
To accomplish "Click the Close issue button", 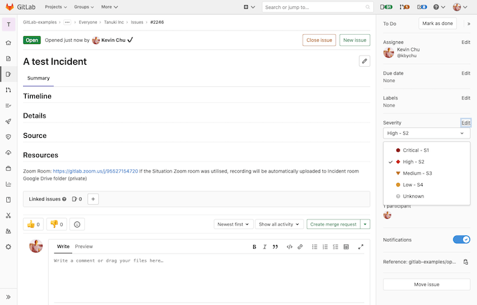I will click(x=319, y=40).
